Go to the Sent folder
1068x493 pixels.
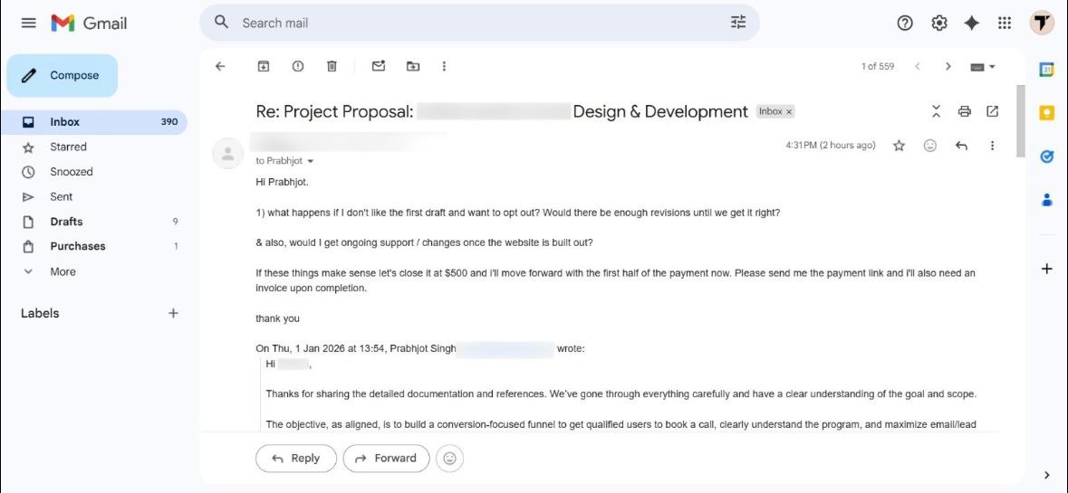pos(62,196)
